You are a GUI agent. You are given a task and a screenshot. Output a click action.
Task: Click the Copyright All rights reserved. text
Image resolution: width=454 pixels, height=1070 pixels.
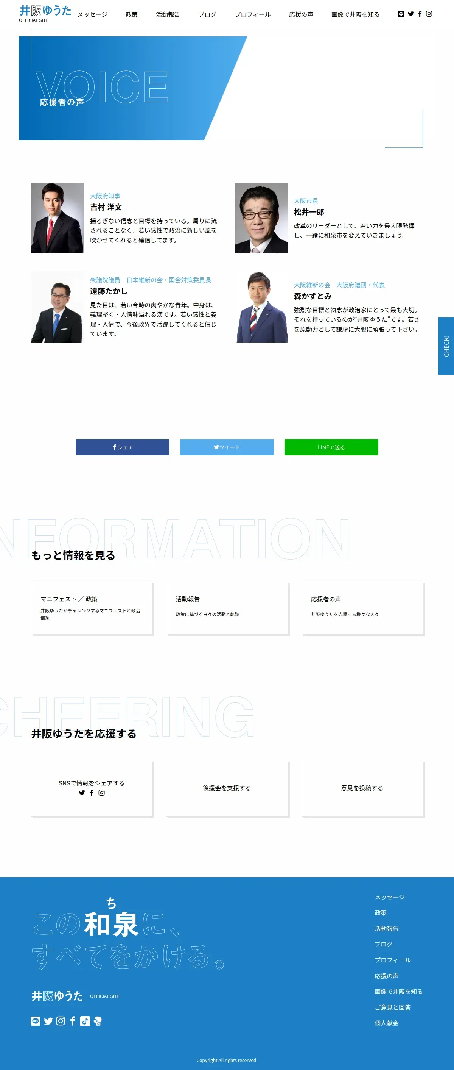tap(227, 1060)
